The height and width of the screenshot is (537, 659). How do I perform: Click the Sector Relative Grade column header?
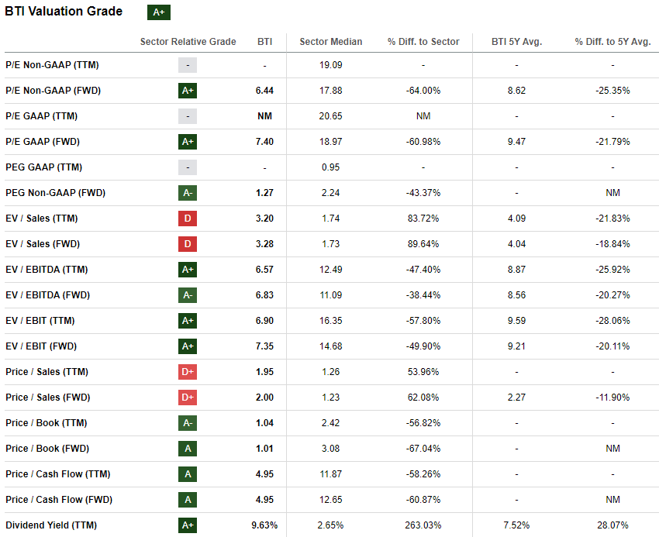click(x=188, y=42)
